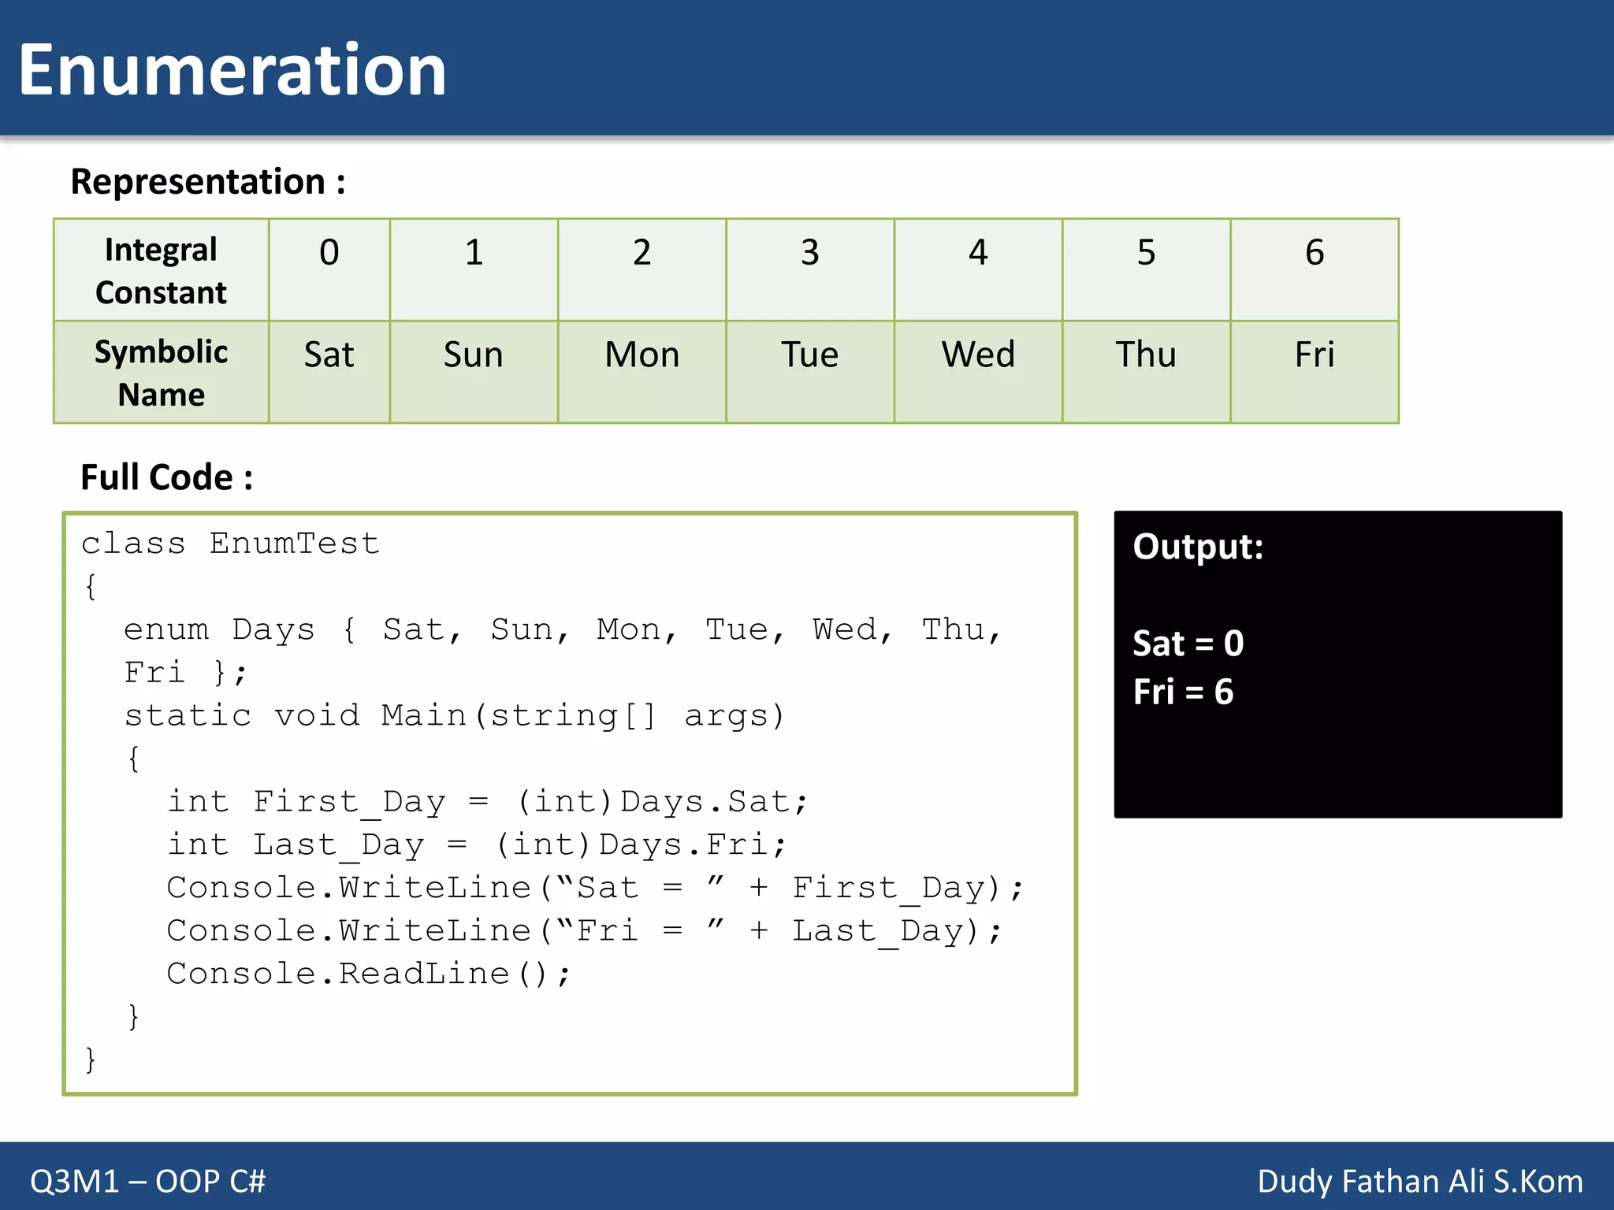Select table cell with value 6
The image size is (1614, 1210).
pyautogui.click(x=1315, y=270)
